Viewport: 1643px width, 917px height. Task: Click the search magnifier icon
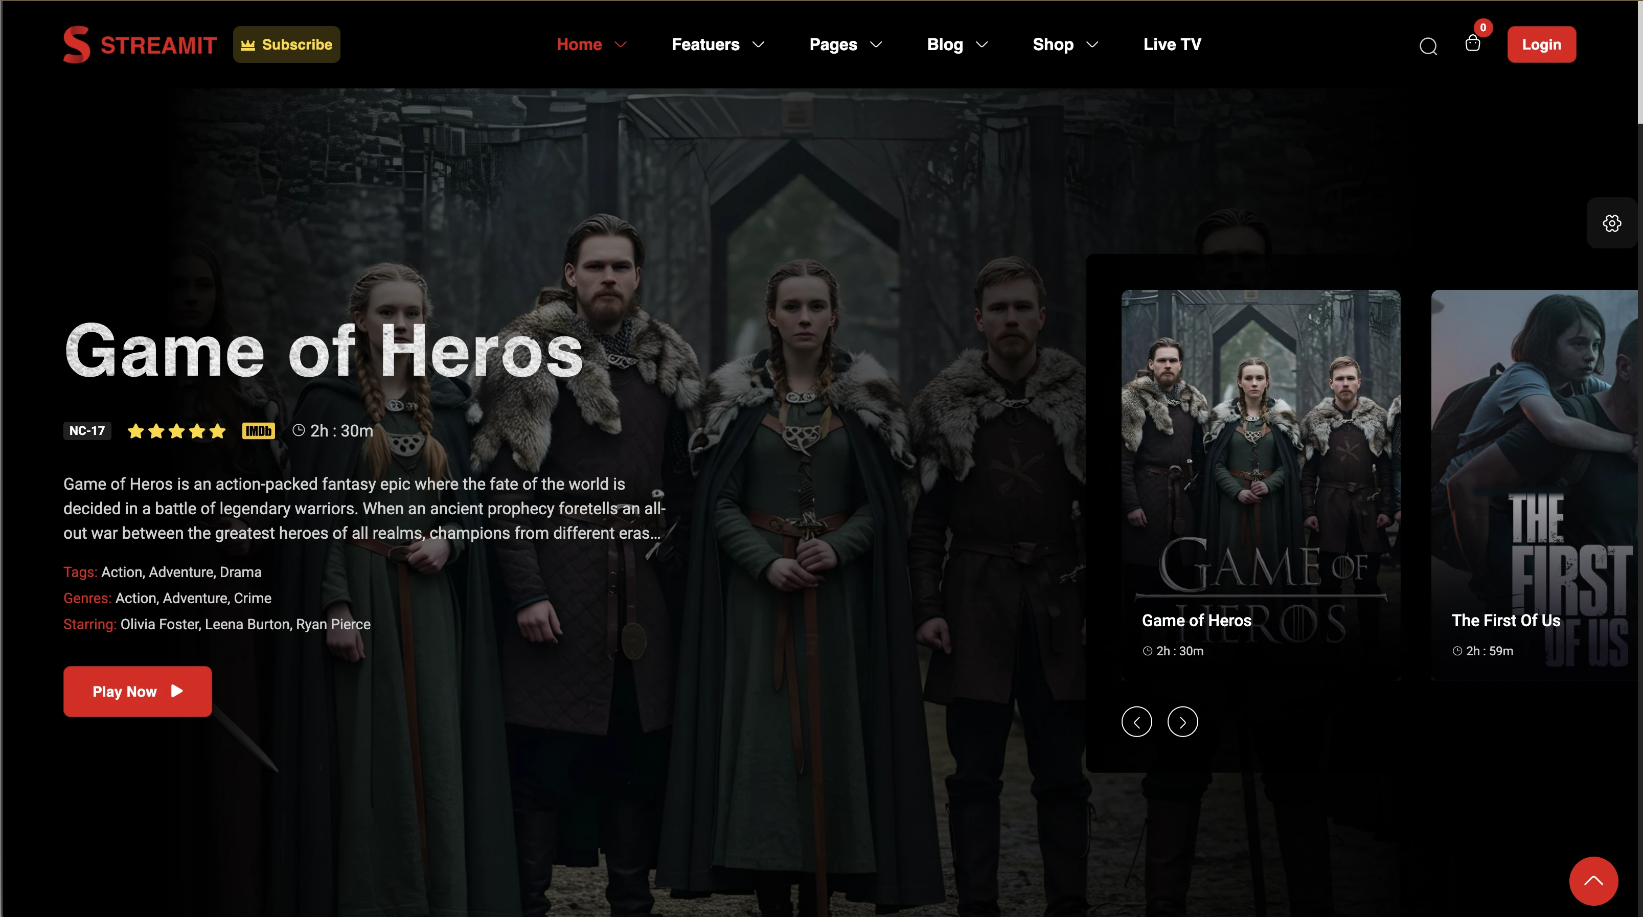(1428, 46)
